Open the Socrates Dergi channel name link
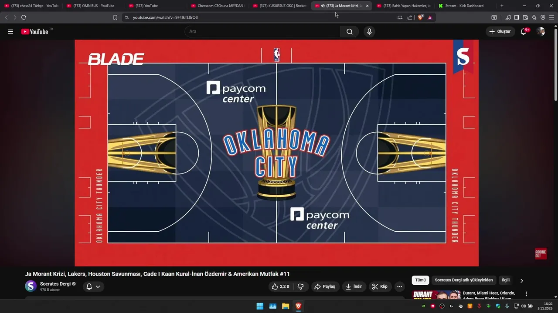This screenshot has height=313, width=558. [x=55, y=284]
